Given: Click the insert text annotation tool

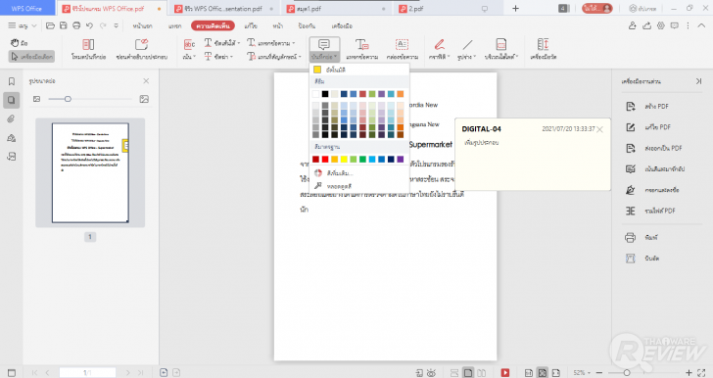Looking at the screenshot, I should 251,43.
